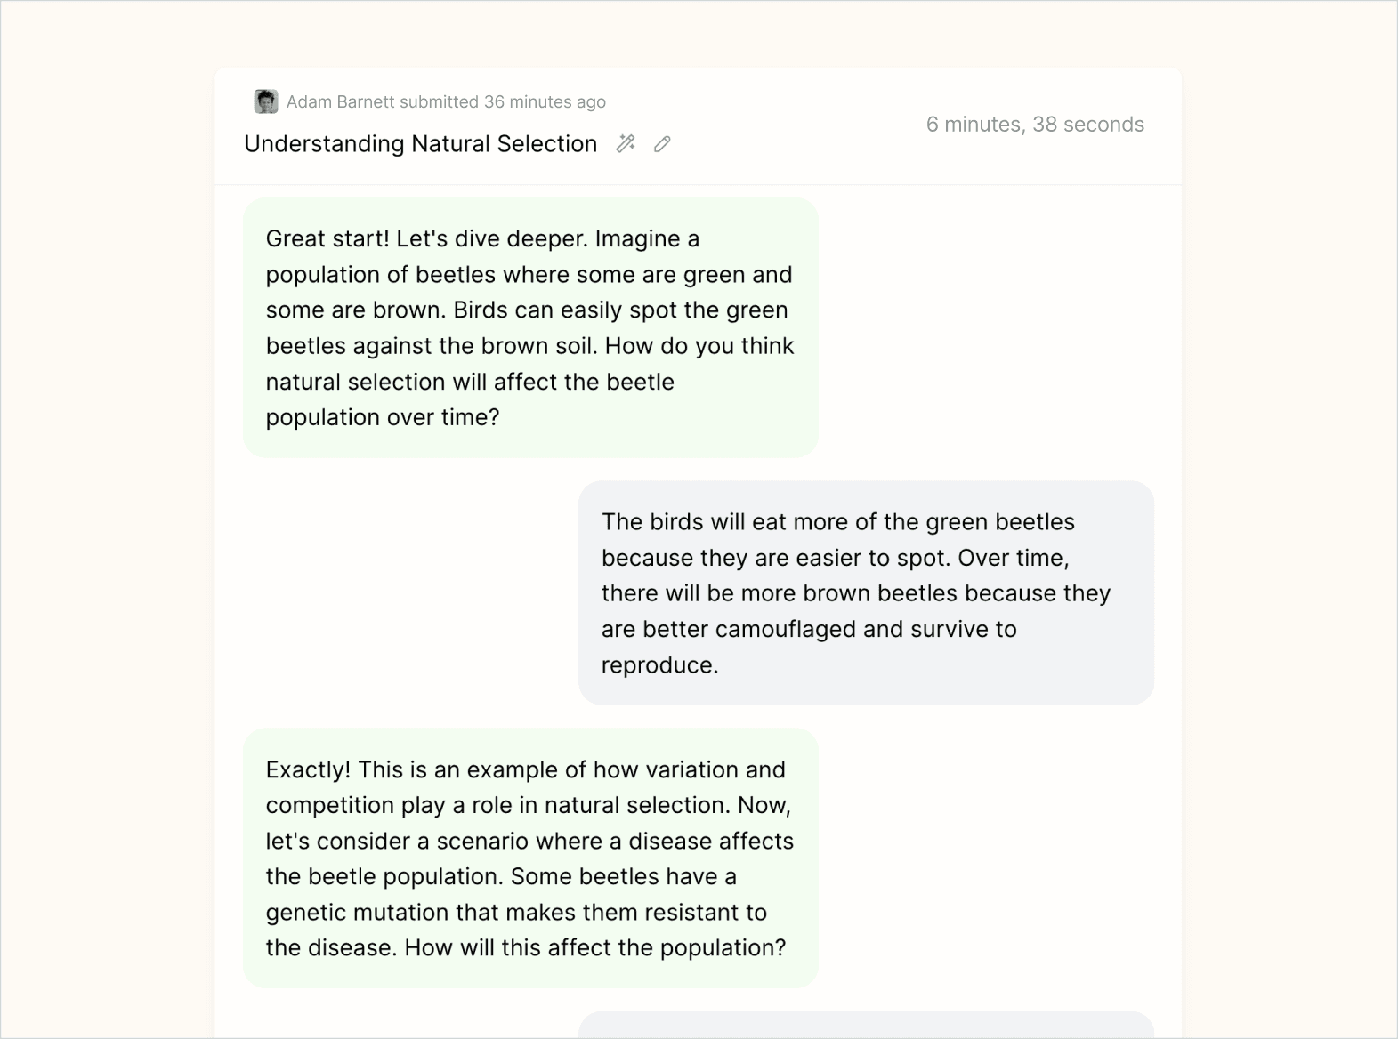Click the name Adam Barnett

(340, 101)
